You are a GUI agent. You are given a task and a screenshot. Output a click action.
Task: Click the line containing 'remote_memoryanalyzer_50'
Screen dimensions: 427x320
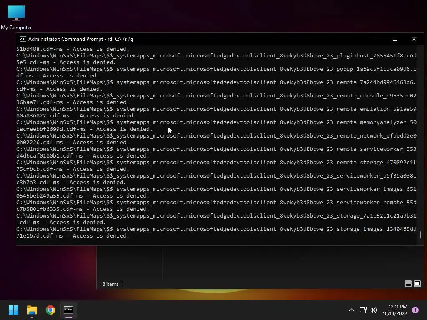(x=216, y=122)
